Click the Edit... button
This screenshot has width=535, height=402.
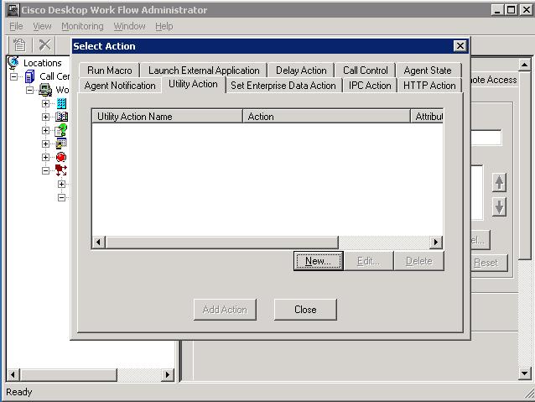pos(368,261)
